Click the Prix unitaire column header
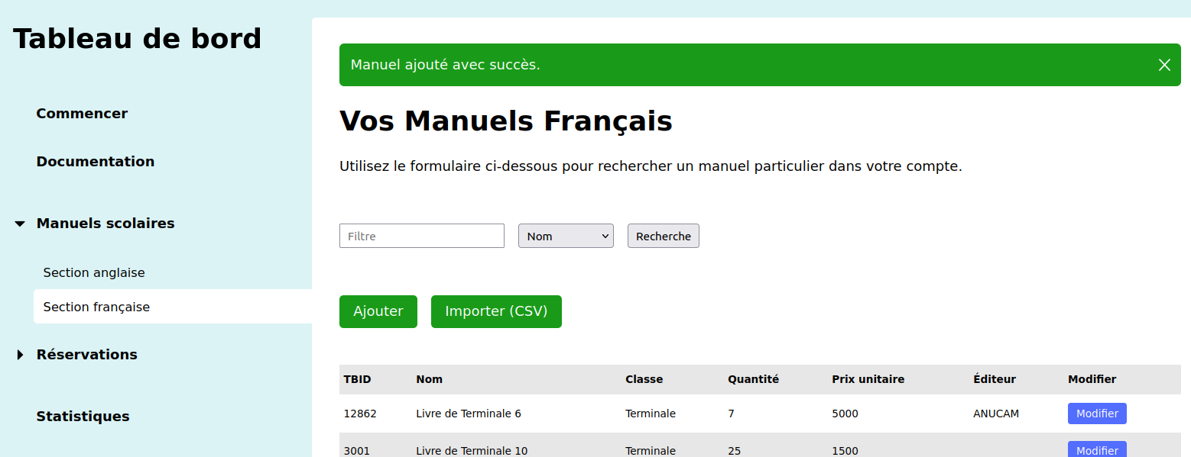The image size is (1191, 457). tap(868, 379)
